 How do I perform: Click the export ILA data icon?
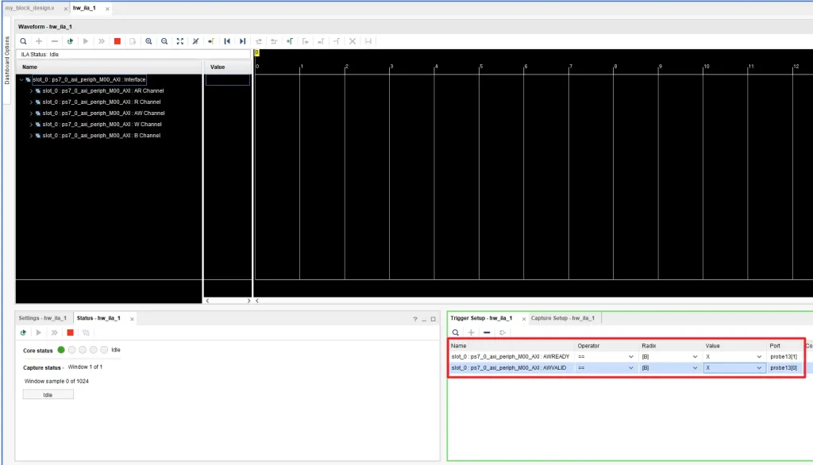tap(133, 41)
